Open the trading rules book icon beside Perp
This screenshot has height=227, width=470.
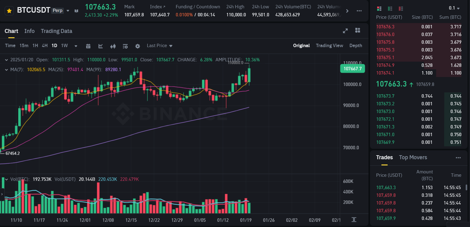pyautogui.click(x=76, y=11)
